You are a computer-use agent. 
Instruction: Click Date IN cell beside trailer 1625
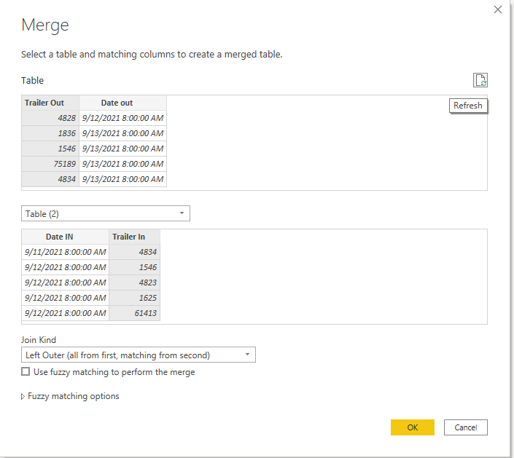click(x=65, y=298)
